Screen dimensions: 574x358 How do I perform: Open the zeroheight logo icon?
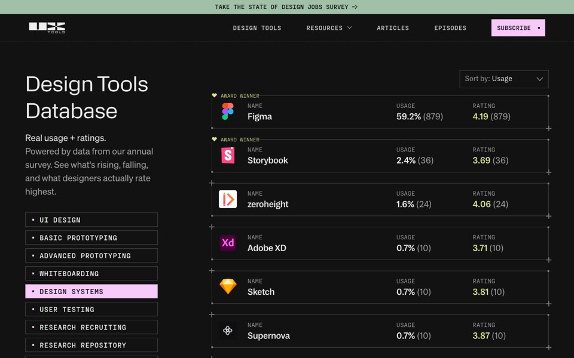tap(228, 199)
